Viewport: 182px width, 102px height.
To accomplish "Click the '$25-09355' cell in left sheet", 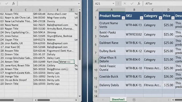I will [40, 80].
